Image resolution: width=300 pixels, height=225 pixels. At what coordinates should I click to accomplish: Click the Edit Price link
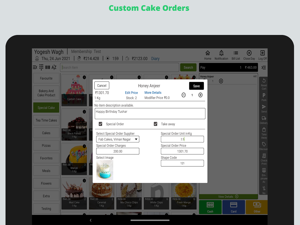tap(131, 93)
